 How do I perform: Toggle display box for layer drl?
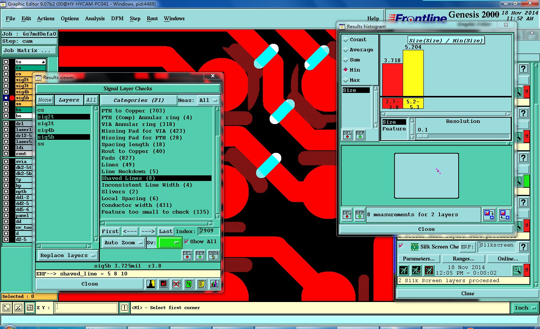6,124
